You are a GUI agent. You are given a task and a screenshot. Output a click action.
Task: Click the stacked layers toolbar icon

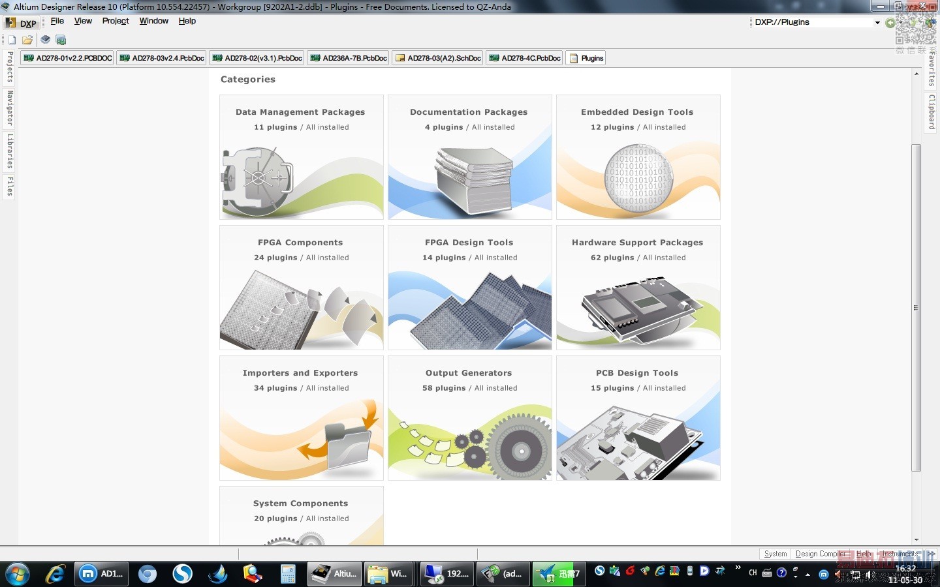45,40
